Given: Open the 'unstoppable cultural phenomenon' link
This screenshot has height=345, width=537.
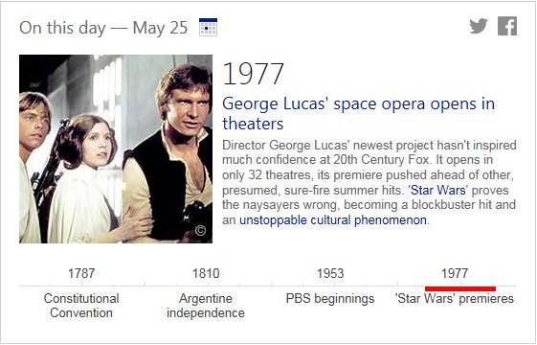Looking at the screenshot, I should tap(333, 219).
